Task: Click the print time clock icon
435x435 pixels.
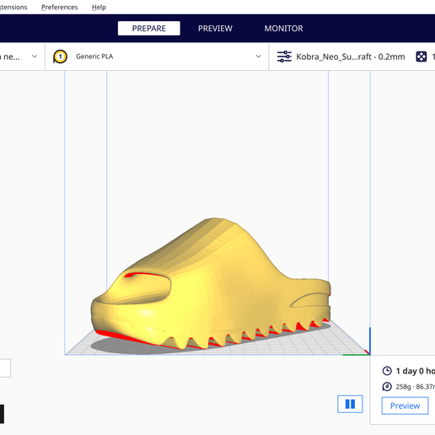Action: pyautogui.click(x=387, y=371)
